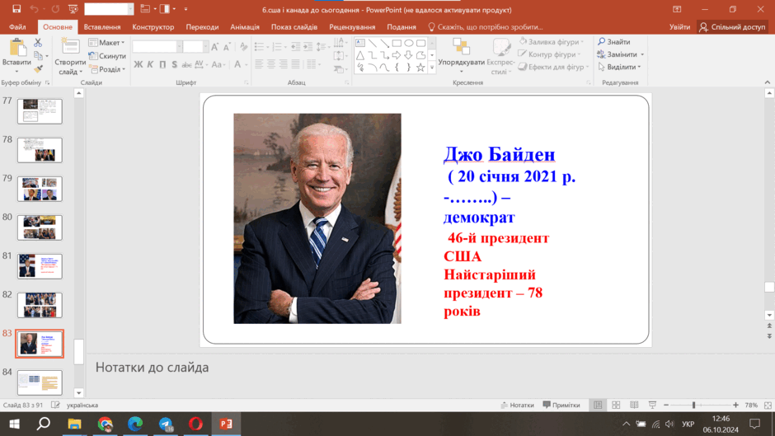This screenshot has width=775, height=436.
Task: Collapse the ribbon with the chevron
Action: (767, 82)
